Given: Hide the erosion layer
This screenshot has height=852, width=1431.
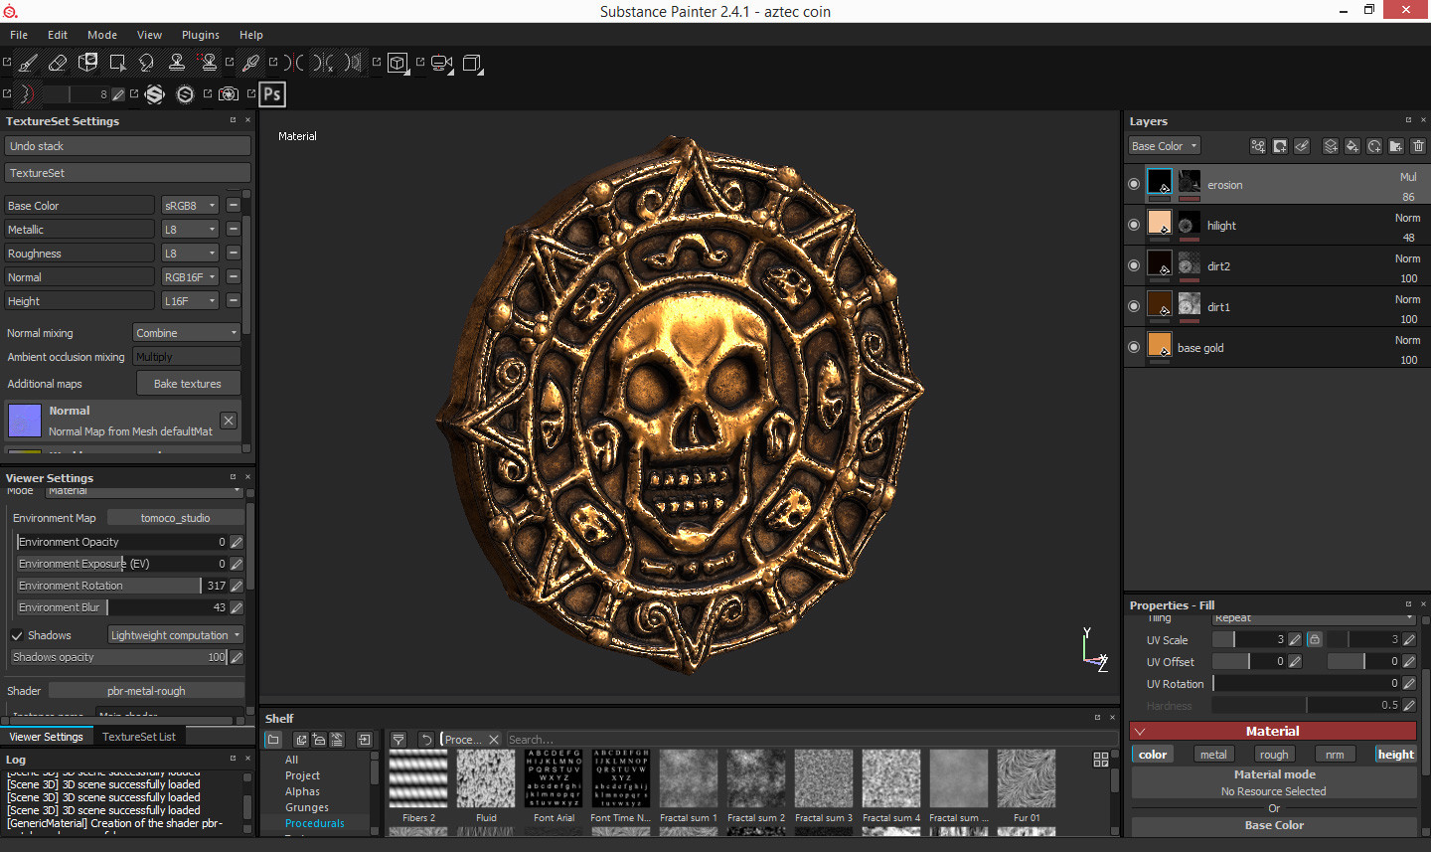Looking at the screenshot, I should 1134,184.
